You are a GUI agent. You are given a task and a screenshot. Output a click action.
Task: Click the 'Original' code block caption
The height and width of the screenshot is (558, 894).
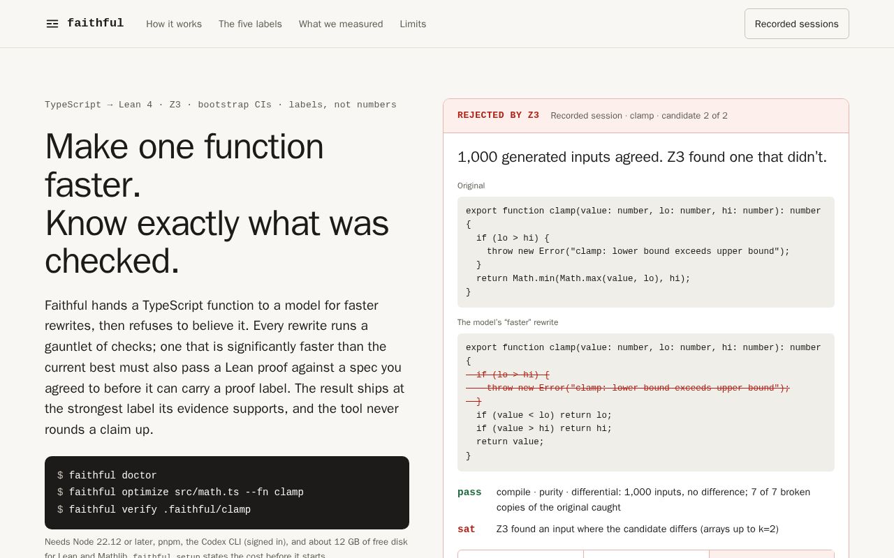[471, 186]
